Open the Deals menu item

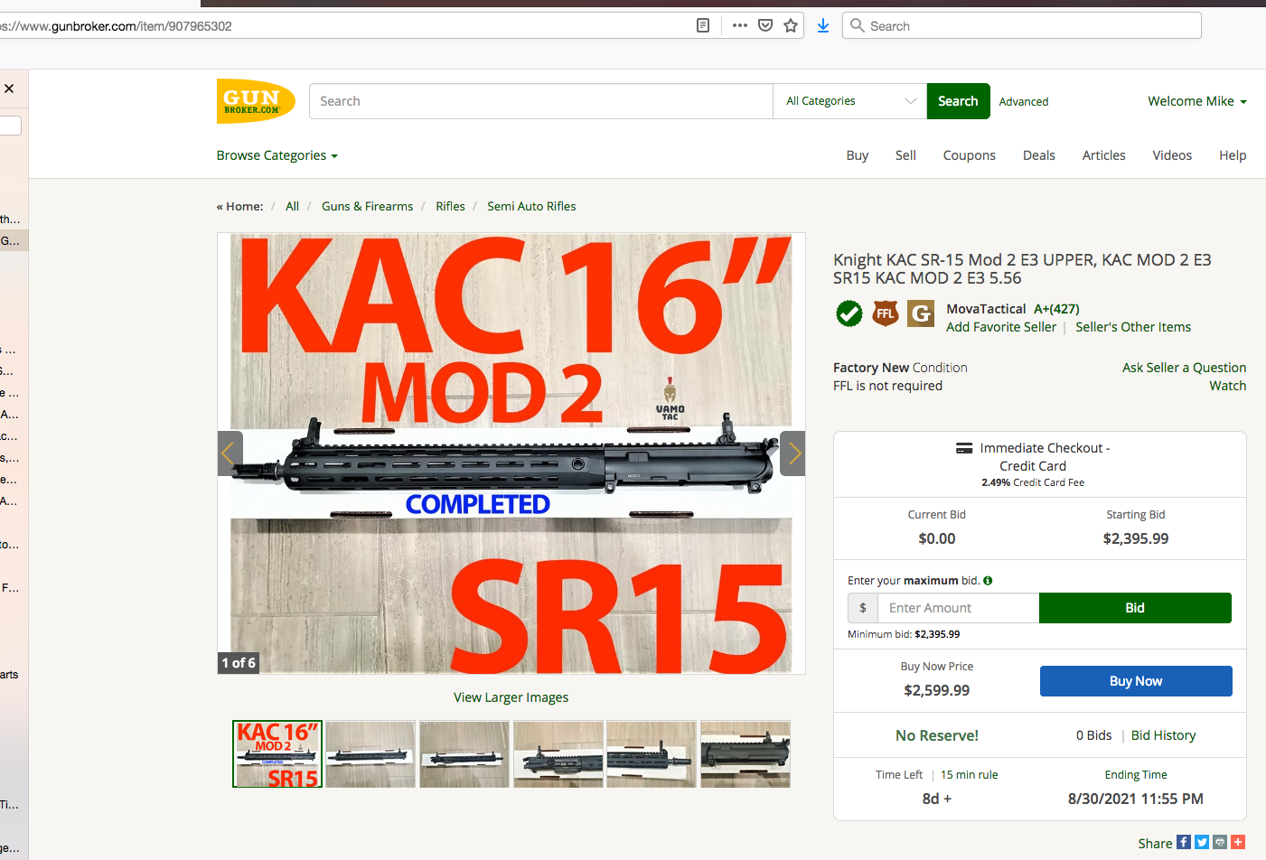[1039, 155]
